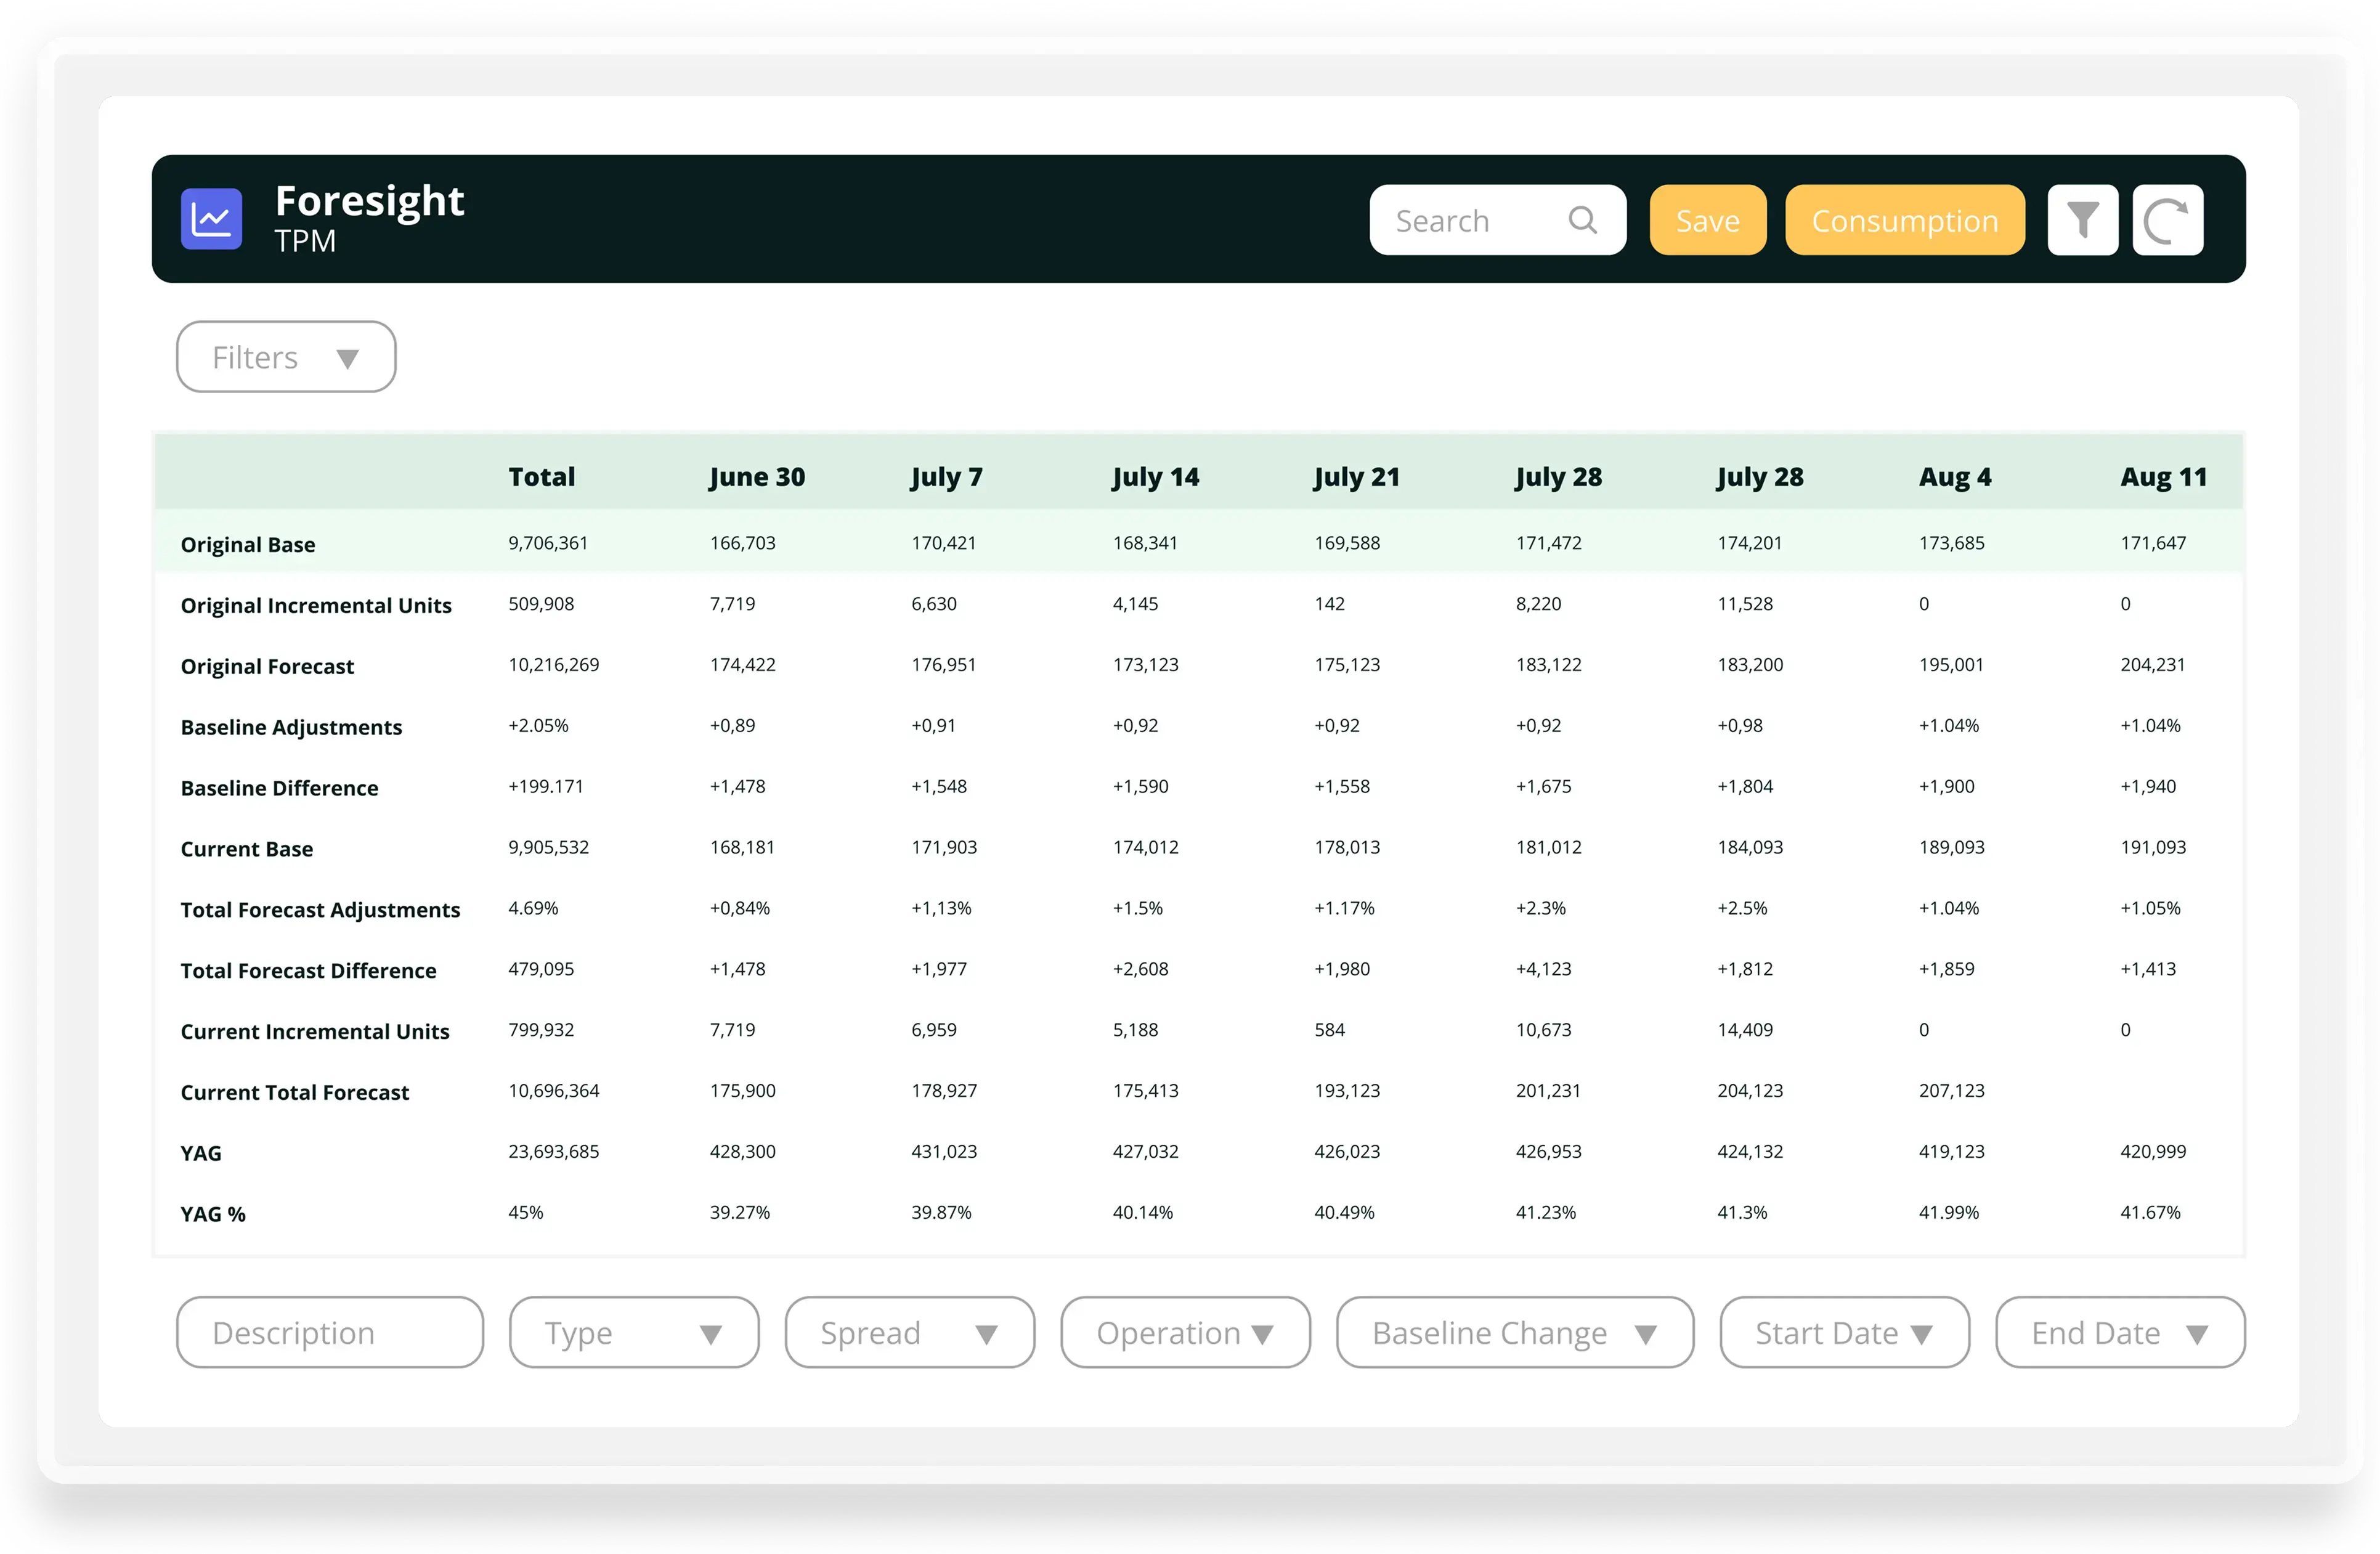Select the Aug 11 column header
Image resolution: width=2380 pixels, height=1554 pixels.
[x=2163, y=477]
